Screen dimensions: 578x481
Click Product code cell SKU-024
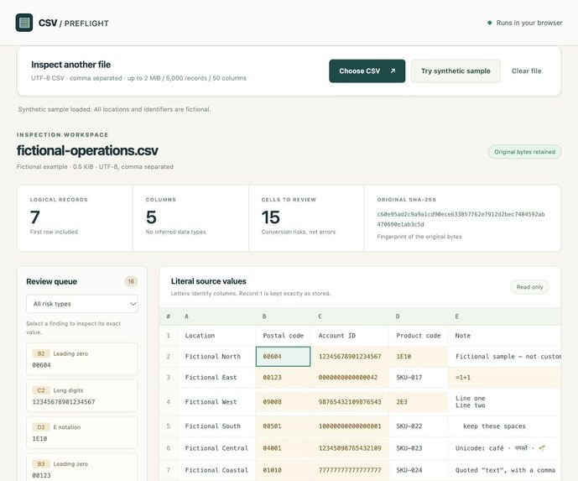pyautogui.click(x=419, y=470)
